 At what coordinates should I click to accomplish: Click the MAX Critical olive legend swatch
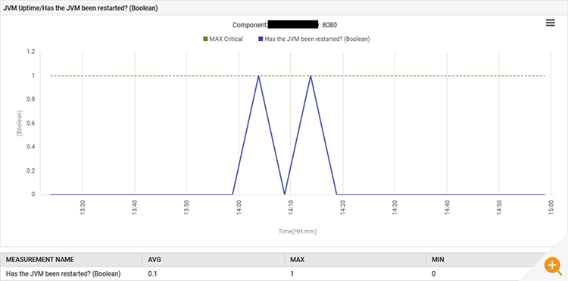tap(205, 39)
